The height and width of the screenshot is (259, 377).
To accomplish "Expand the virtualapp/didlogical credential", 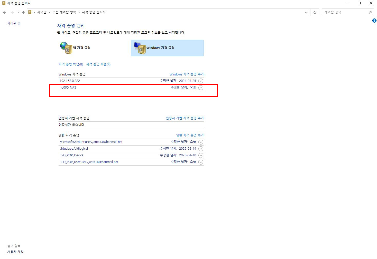I will 201,149.
